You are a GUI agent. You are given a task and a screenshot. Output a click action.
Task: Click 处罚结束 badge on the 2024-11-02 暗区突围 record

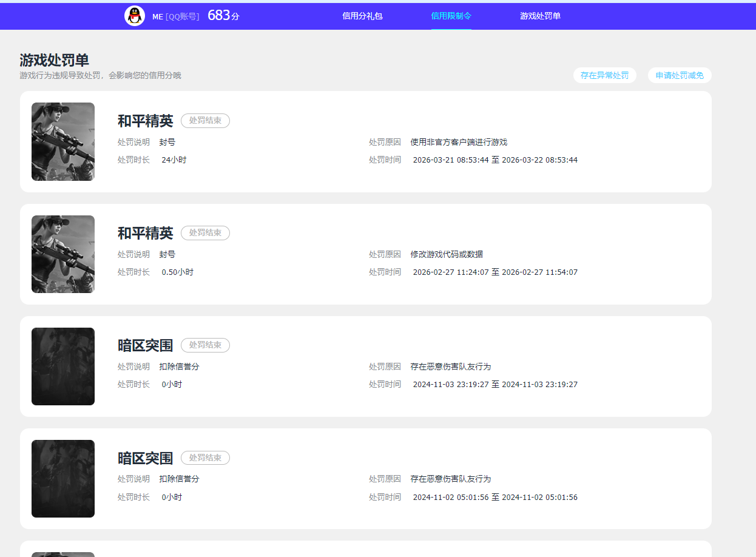pyautogui.click(x=205, y=457)
